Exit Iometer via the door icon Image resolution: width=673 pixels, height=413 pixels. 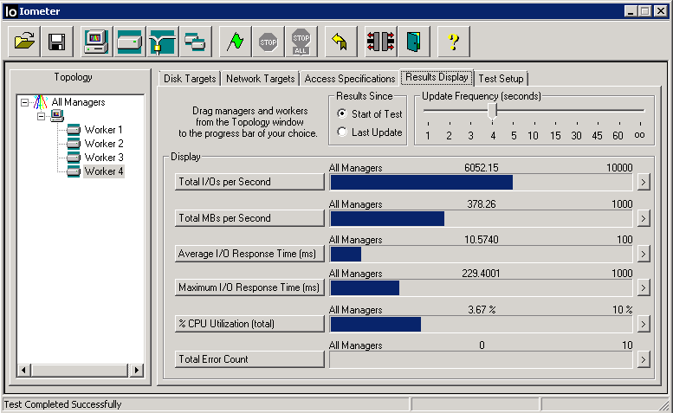(414, 42)
